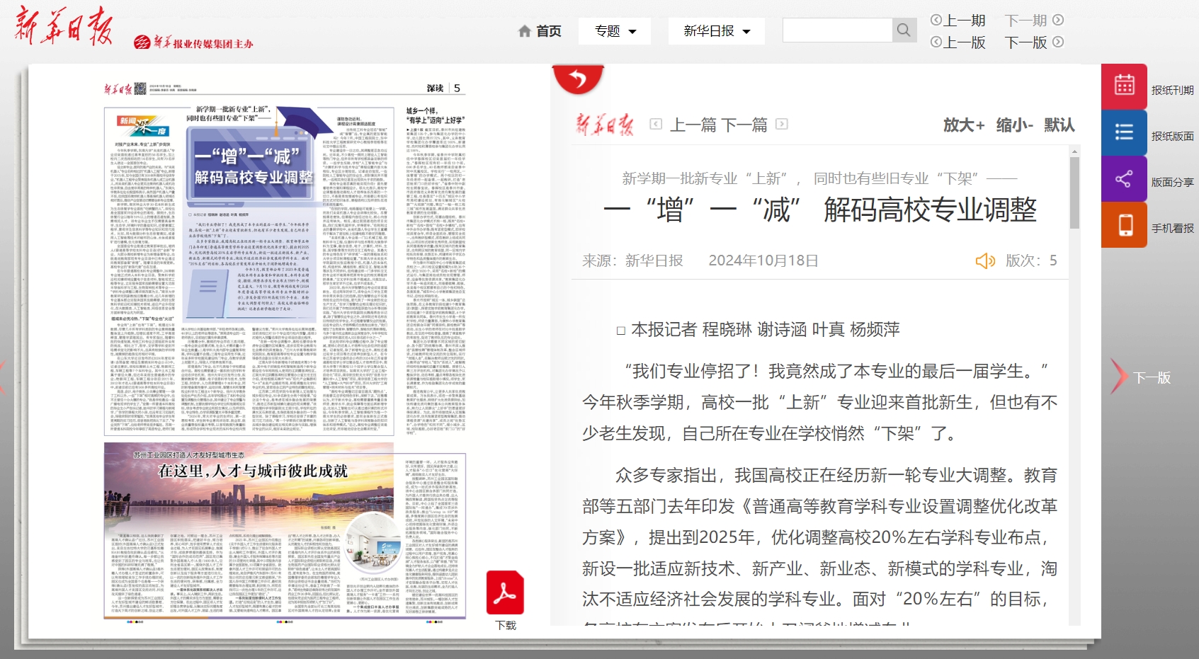The height and width of the screenshot is (659, 1199).
Task: Focus the search input field
Action: tap(837, 30)
